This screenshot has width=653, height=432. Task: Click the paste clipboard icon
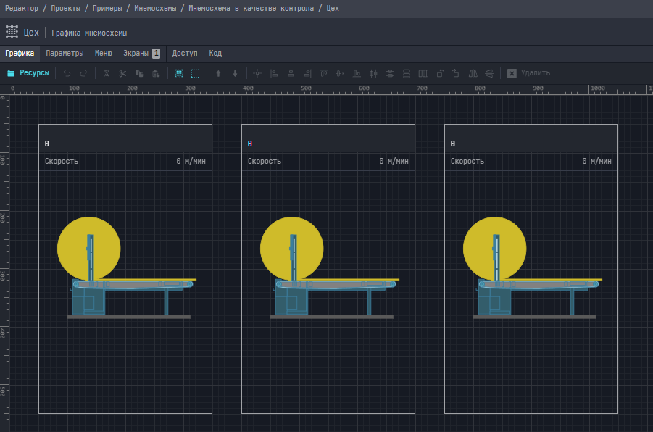pos(156,73)
